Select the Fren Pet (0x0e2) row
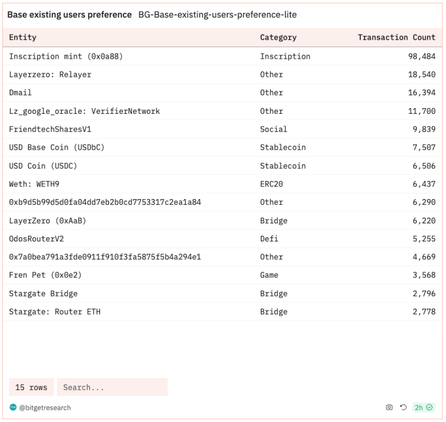This screenshot has width=446, height=422. (x=222, y=275)
